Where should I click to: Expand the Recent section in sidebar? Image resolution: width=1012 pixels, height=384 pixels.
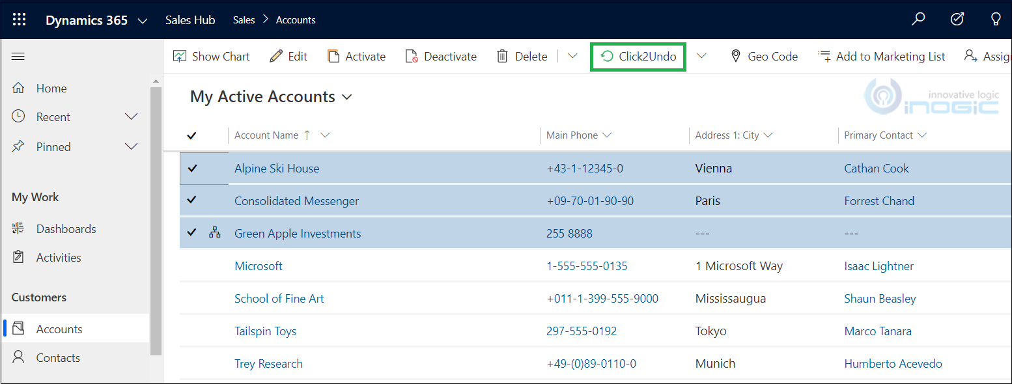(132, 117)
